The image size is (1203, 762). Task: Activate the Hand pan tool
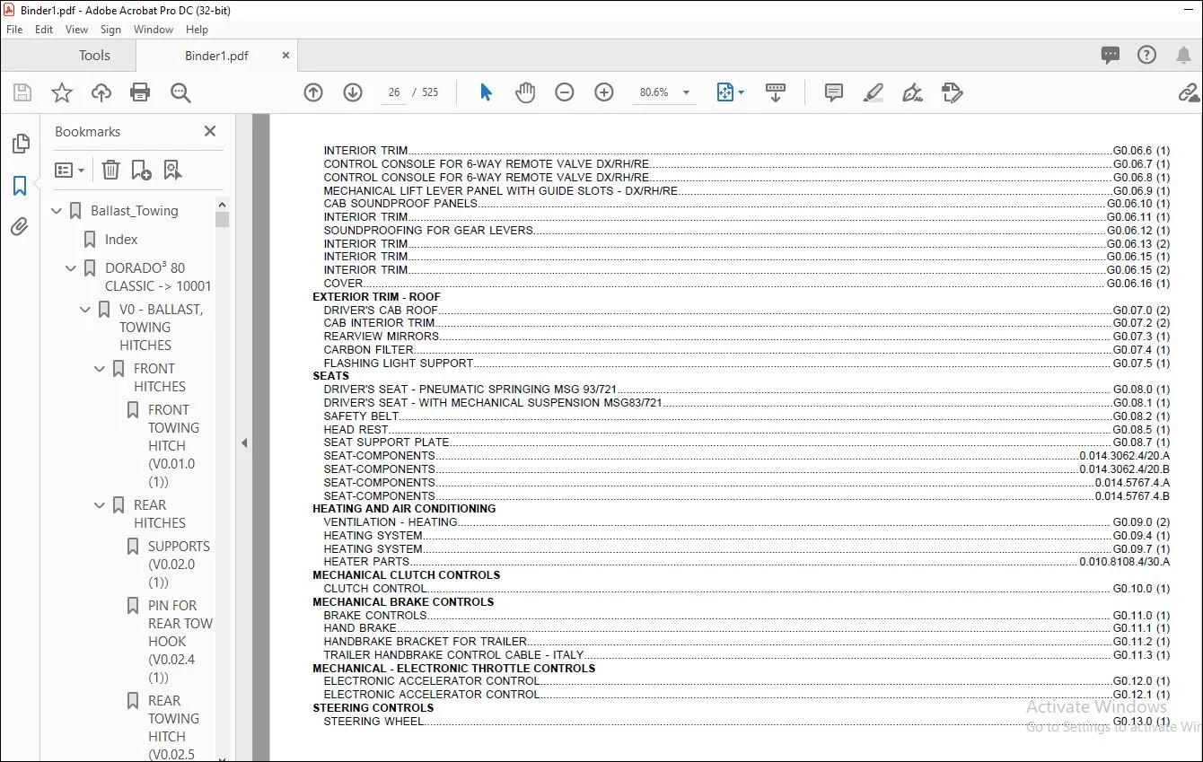pyautogui.click(x=525, y=92)
